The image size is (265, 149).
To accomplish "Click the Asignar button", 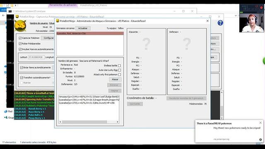I will tap(115, 91).
